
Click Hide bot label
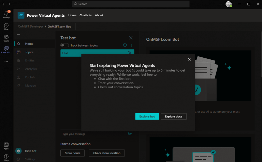pos(31,151)
